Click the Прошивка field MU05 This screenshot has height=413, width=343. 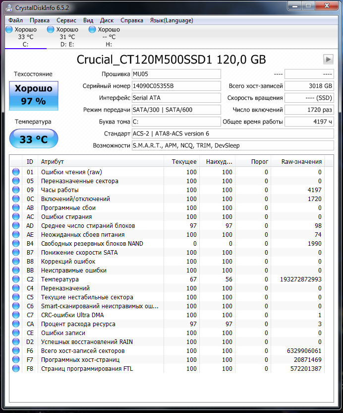[x=176, y=74]
